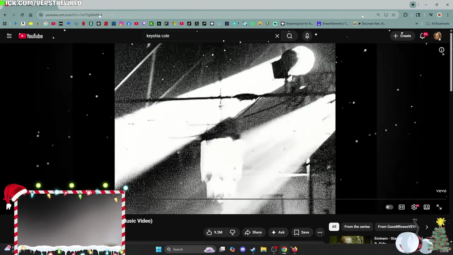Open the Amazon bookmark
Screen dimensions: 453x255
(23, 24)
